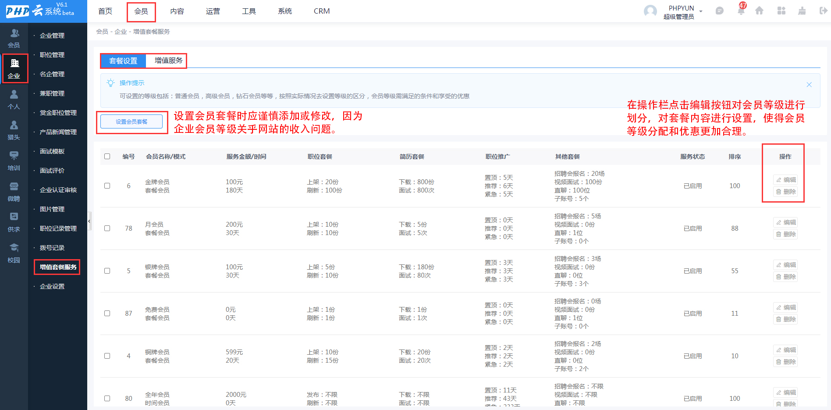The width and height of the screenshot is (831, 410).
Task: Expand the PHPYUN account dropdown arrow
Action: pos(701,11)
